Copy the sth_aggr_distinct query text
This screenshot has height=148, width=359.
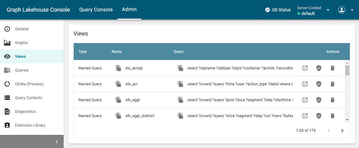[180, 116]
